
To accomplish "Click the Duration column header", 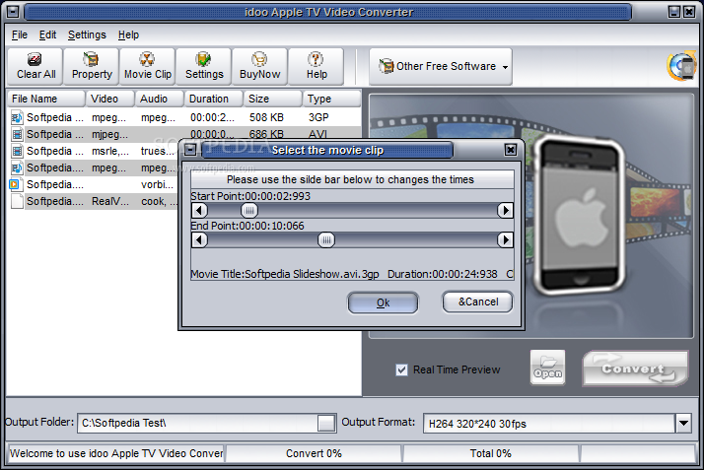I will (x=214, y=99).
